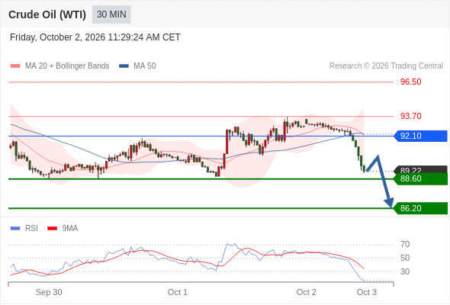Click the 9MA legend label
This screenshot has width=450, height=305.
click(70, 229)
